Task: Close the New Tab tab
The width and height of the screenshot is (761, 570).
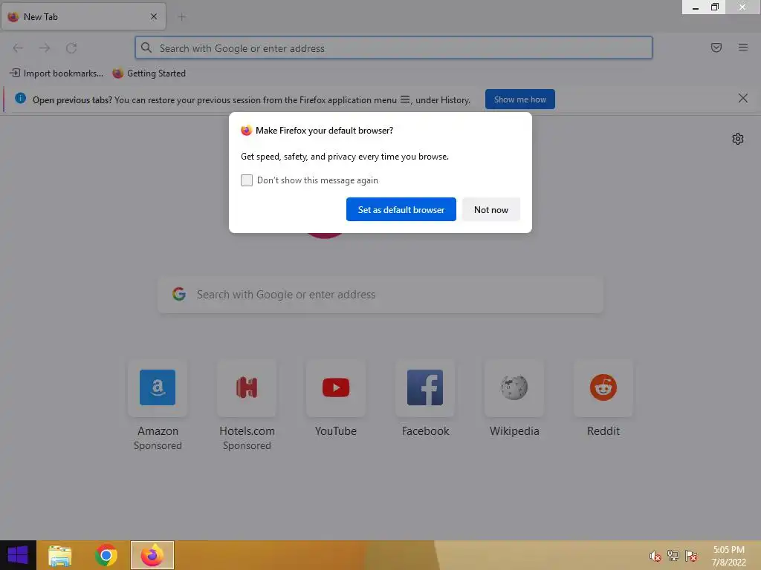Action: 153,16
